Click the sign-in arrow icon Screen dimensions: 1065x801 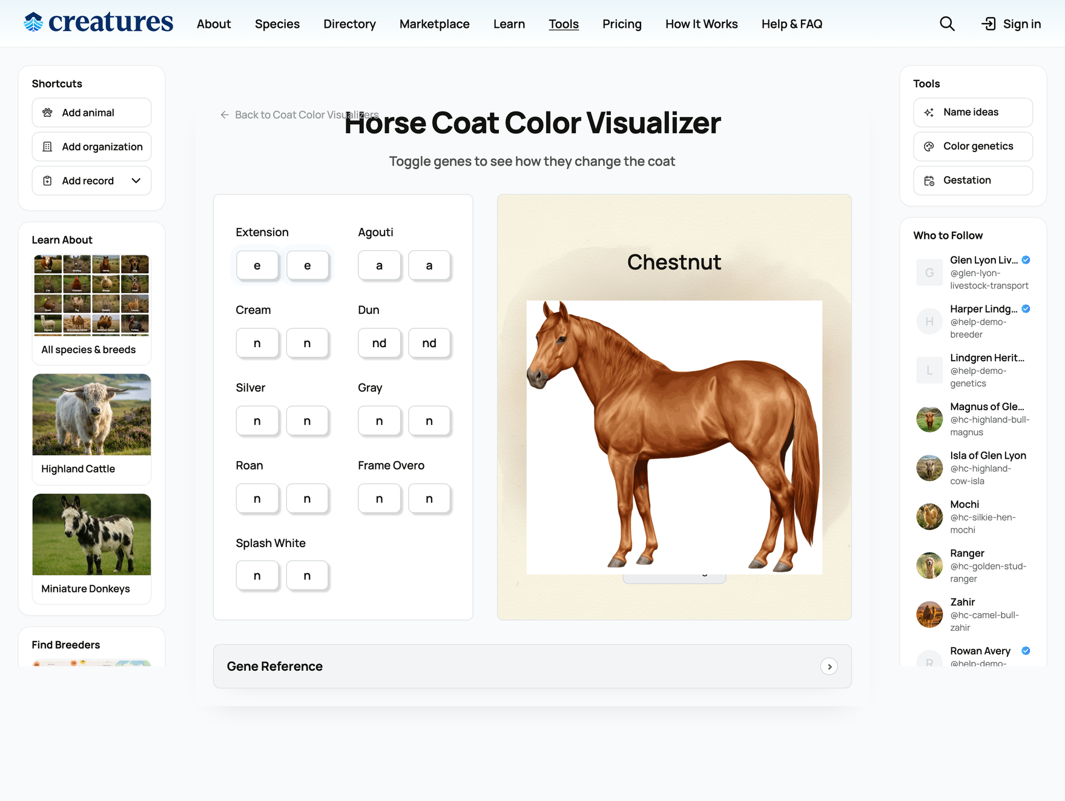(x=988, y=24)
